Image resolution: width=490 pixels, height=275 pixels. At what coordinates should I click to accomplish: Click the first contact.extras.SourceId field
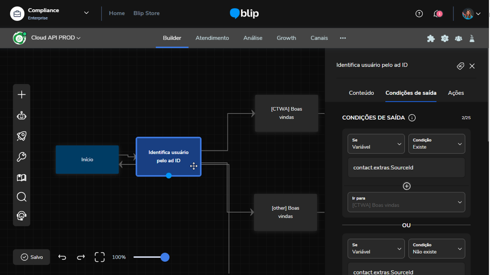click(x=406, y=167)
